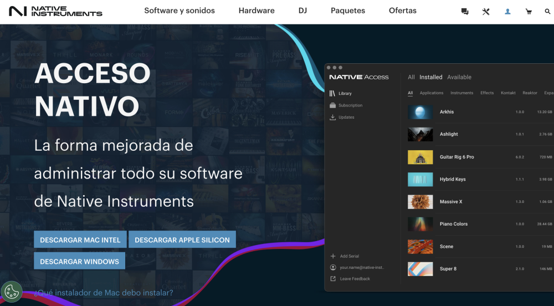This screenshot has width=554, height=306.
Task: Click the Leave Feedback external icon
Action: [333, 279]
